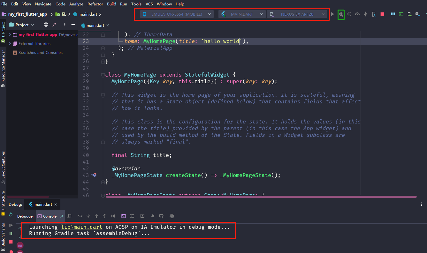Open the Tools menu
Screen dimensions: 427x253
(136, 4)
